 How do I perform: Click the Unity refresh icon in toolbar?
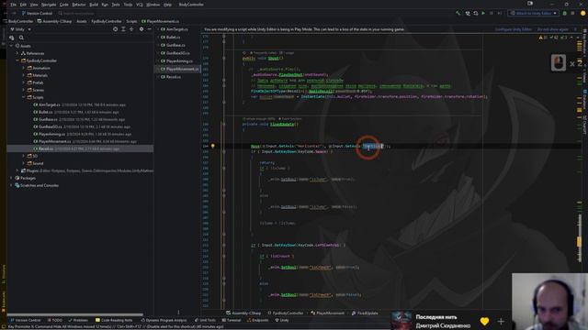coord(476,13)
